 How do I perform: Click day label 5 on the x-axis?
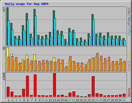(24, 100)
